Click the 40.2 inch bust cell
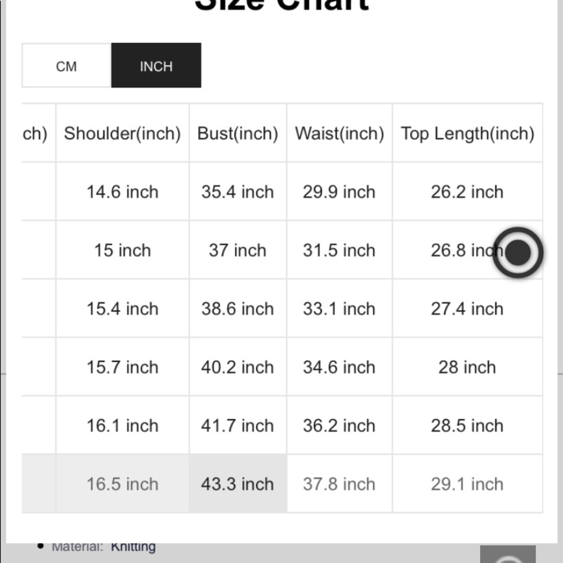563x563 pixels. [238, 367]
